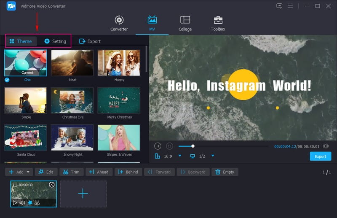Open the Toolbox module

click(218, 23)
